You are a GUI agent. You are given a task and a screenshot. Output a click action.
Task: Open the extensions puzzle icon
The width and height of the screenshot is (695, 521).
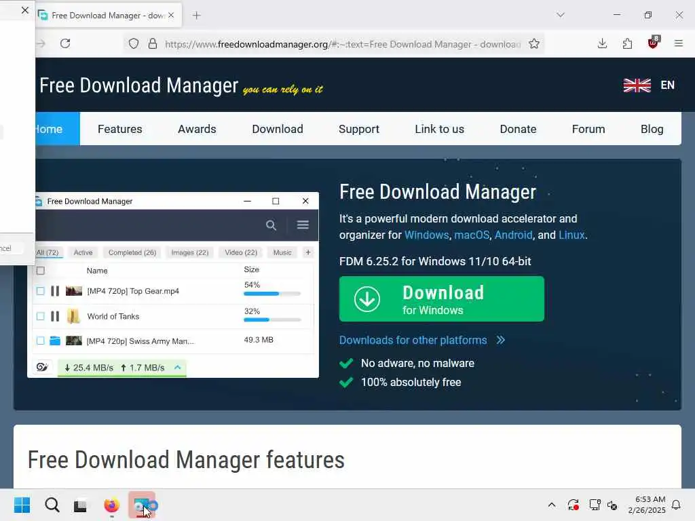627,43
